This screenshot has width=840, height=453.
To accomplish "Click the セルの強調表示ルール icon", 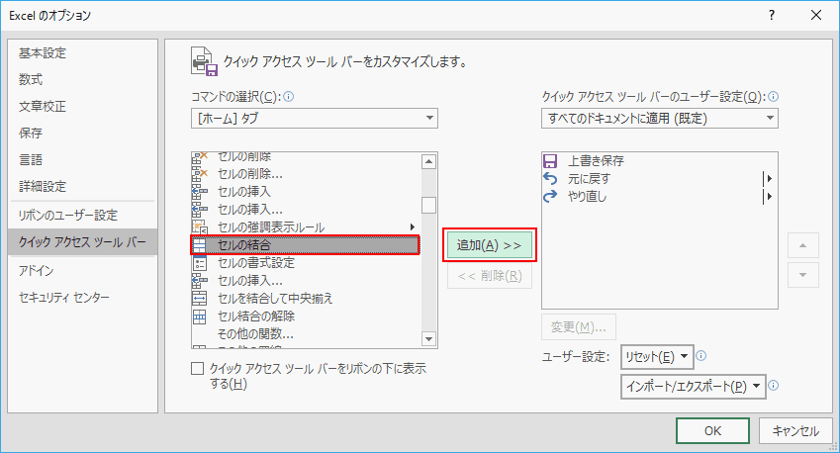I will click(x=199, y=227).
